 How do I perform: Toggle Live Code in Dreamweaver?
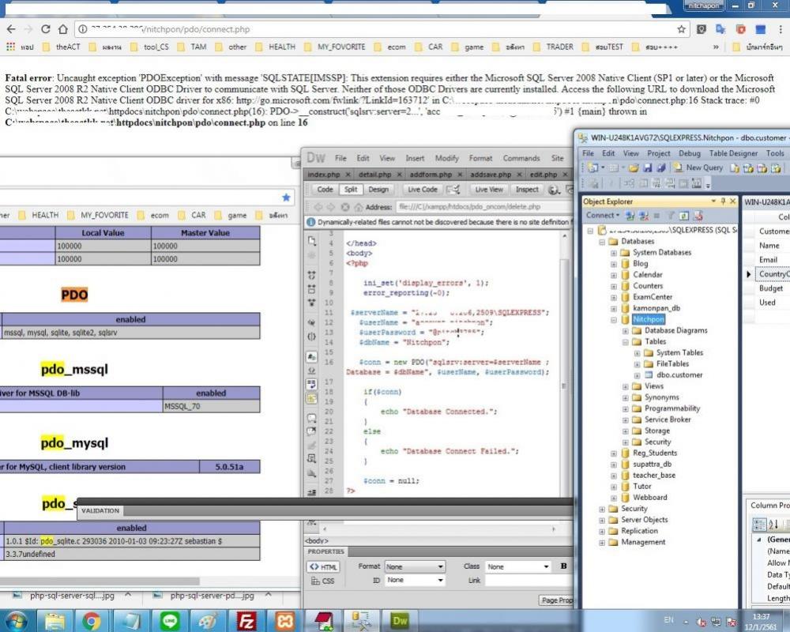(x=422, y=190)
